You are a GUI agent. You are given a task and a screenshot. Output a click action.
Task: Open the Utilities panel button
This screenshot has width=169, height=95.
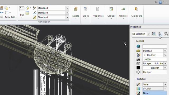pyautogui.click(x=123, y=13)
